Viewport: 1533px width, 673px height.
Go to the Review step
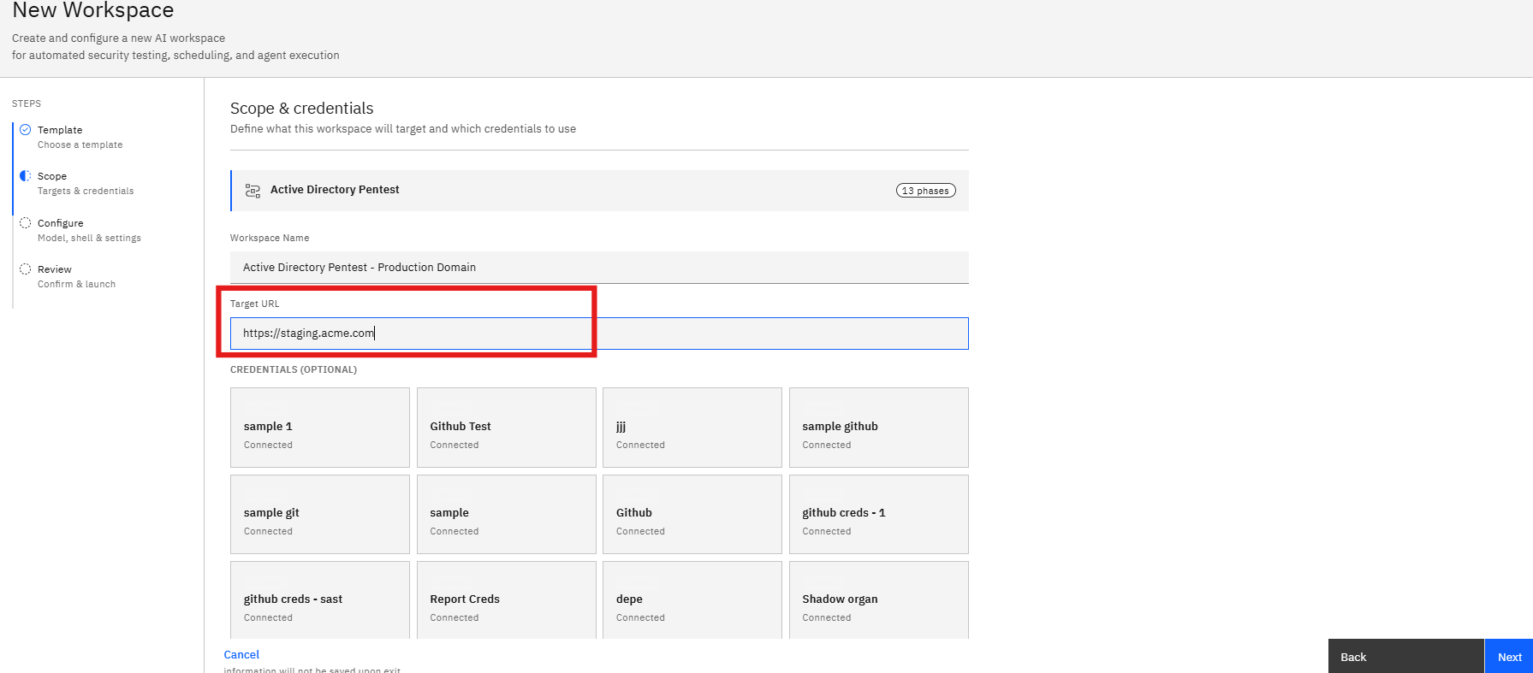click(76, 276)
